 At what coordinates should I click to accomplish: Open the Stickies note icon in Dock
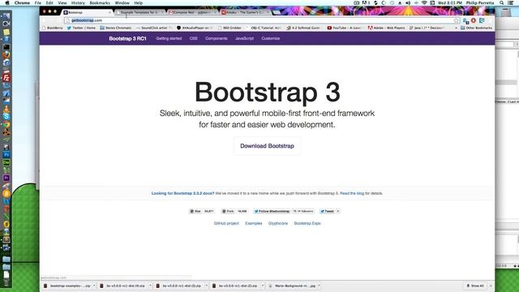(6, 32)
